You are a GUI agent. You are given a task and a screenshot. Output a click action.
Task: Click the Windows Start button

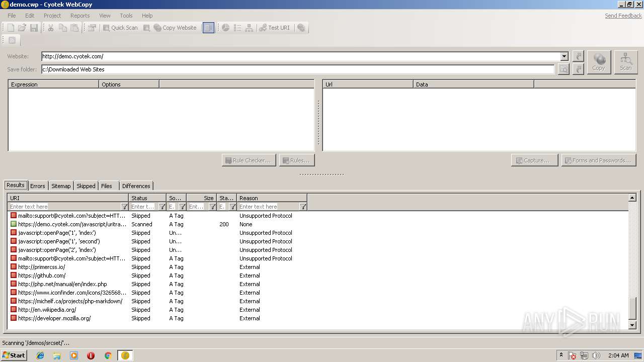(x=14, y=355)
